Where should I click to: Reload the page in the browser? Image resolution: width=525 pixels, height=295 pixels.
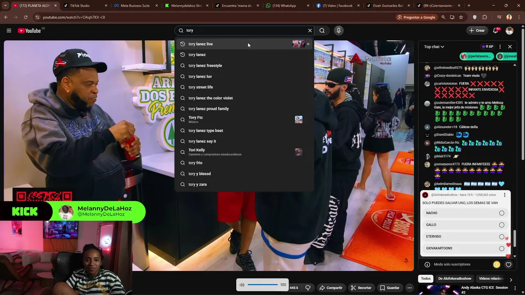[x=25, y=17]
